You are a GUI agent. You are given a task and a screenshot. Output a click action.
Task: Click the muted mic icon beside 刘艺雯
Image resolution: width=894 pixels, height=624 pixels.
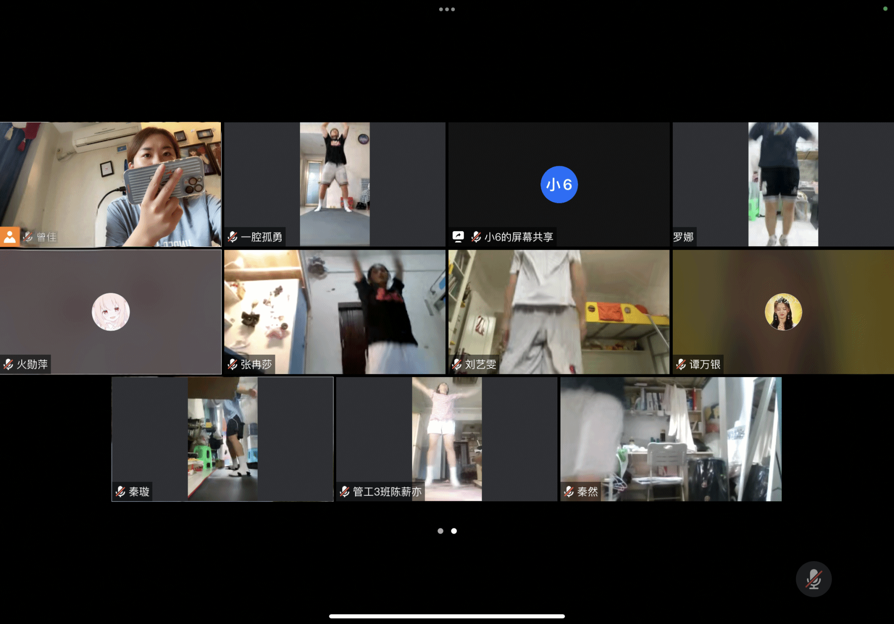point(457,364)
